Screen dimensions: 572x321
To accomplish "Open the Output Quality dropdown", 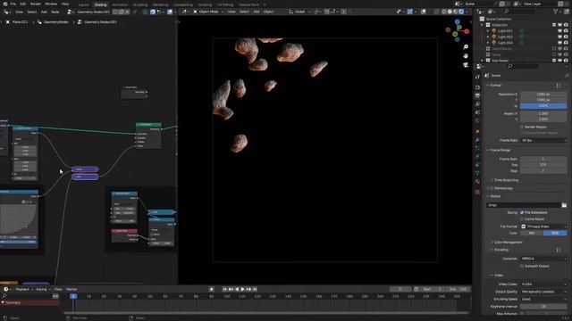I will pyautogui.click(x=543, y=292).
